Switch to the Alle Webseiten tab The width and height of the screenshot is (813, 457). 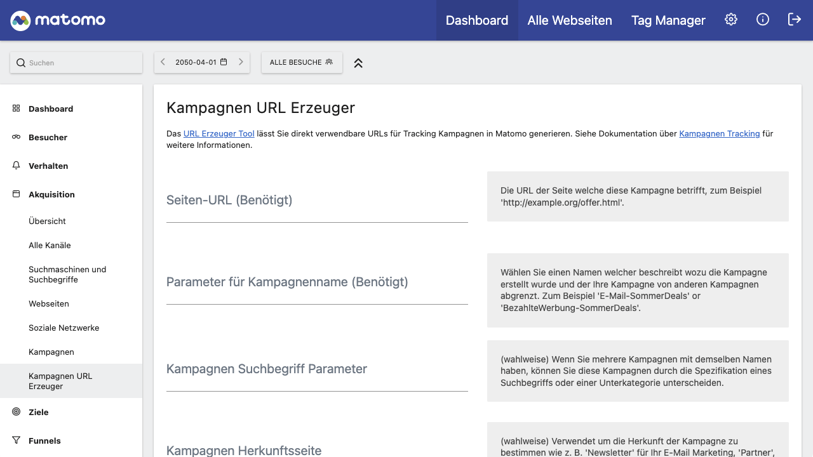pyautogui.click(x=569, y=20)
